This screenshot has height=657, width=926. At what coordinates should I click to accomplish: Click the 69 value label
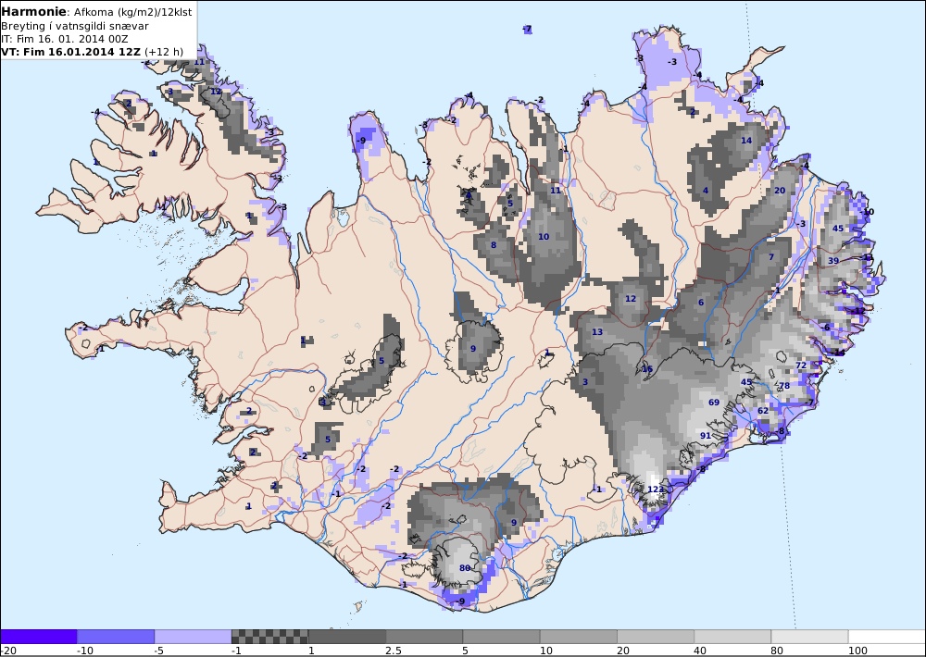(x=714, y=402)
